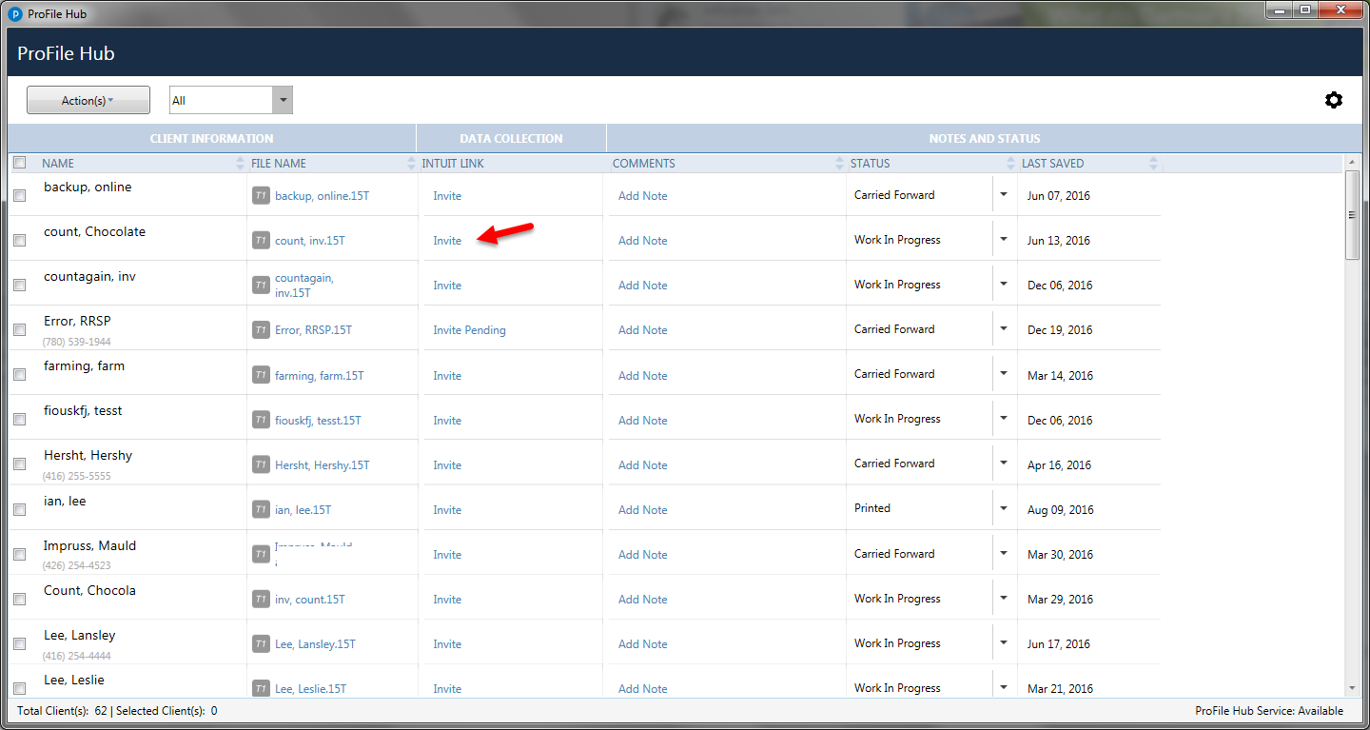1370x730 pixels.
Task: Sort by the COMMENTS column arrows
Action: [840, 163]
